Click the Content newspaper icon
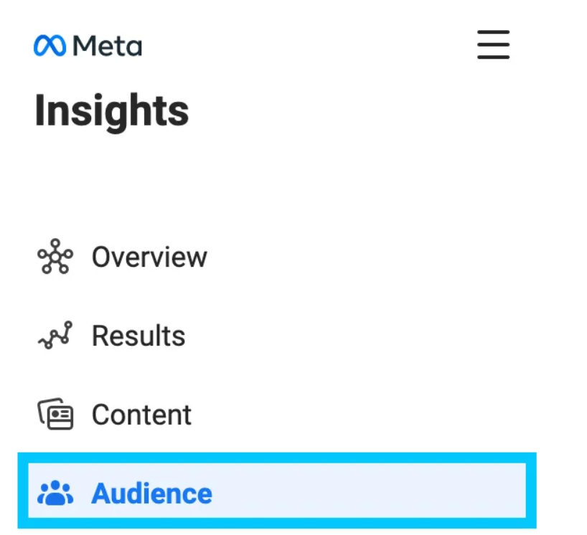The width and height of the screenshot is (587, 535). coord(55,415)
